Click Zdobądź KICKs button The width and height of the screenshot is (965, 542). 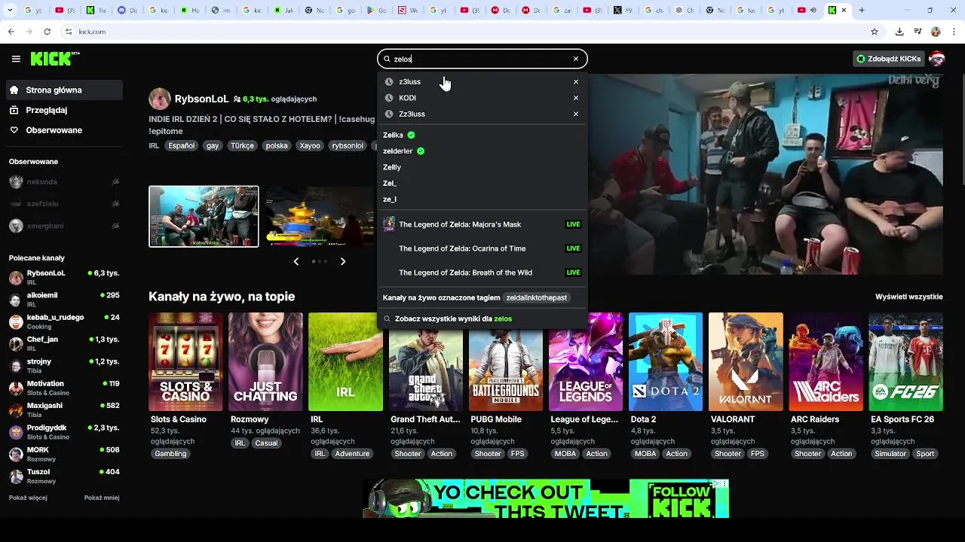[888, 59]
